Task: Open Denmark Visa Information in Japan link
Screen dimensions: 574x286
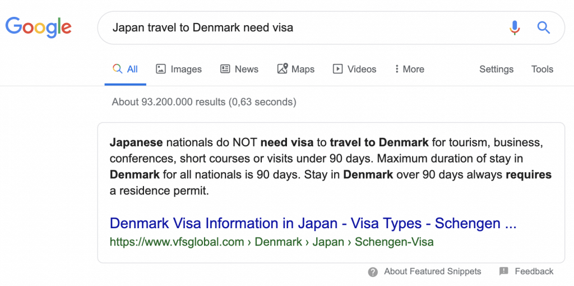Action: pos(313,223)
